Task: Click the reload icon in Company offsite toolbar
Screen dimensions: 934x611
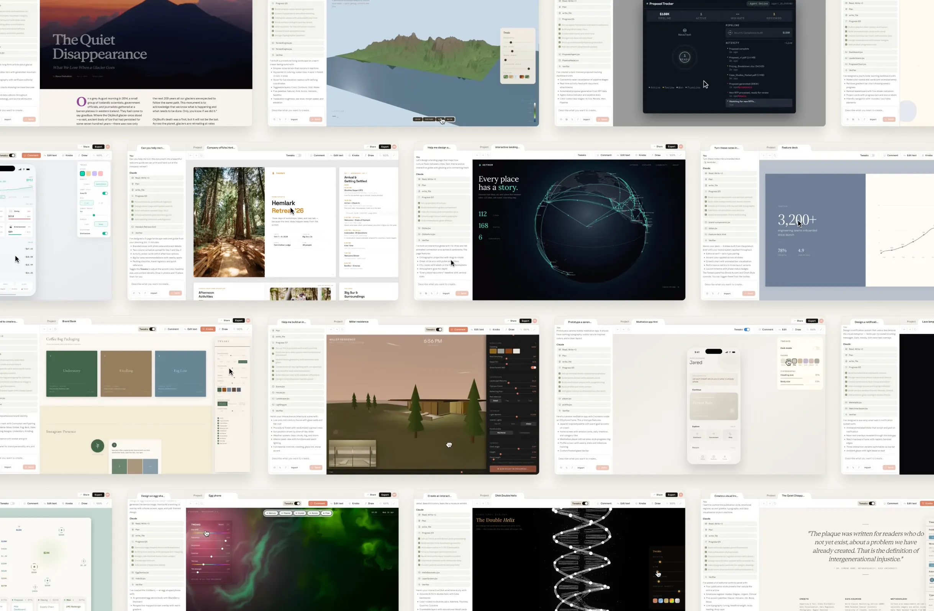Action: click(x=202, y=155)
